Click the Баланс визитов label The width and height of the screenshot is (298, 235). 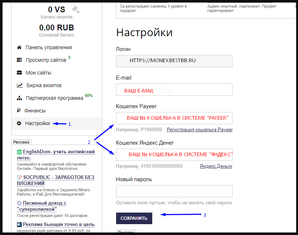tap(56, 17)
